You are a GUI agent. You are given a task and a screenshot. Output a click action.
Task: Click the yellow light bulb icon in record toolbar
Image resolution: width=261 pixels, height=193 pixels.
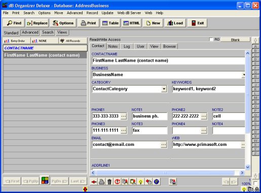(x=140, y=182)
